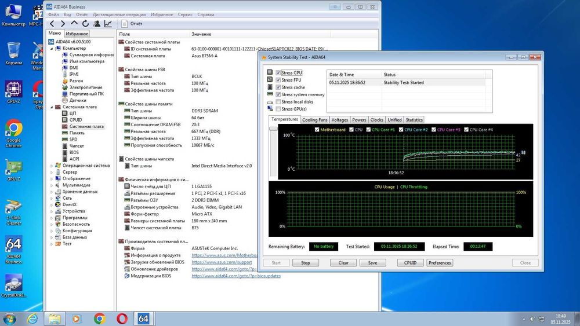
Task: Launch the AIDA64 Business desktop shortcut
Action: point(13,250)
